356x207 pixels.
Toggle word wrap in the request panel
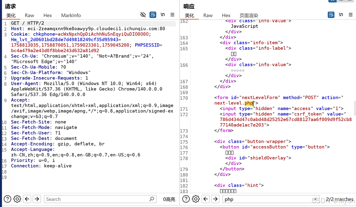[x=153, y=15]
